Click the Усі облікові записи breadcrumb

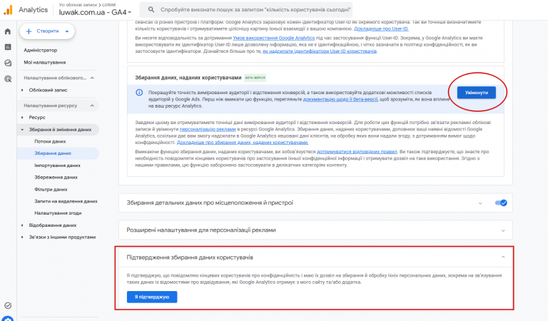tap(78, 4)
